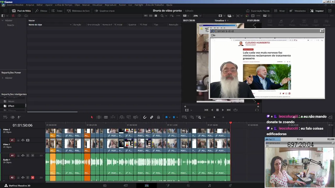This screenshot has width=335, height=188.
Task: Solo the A2 audio track
Action: click(28, 178)
